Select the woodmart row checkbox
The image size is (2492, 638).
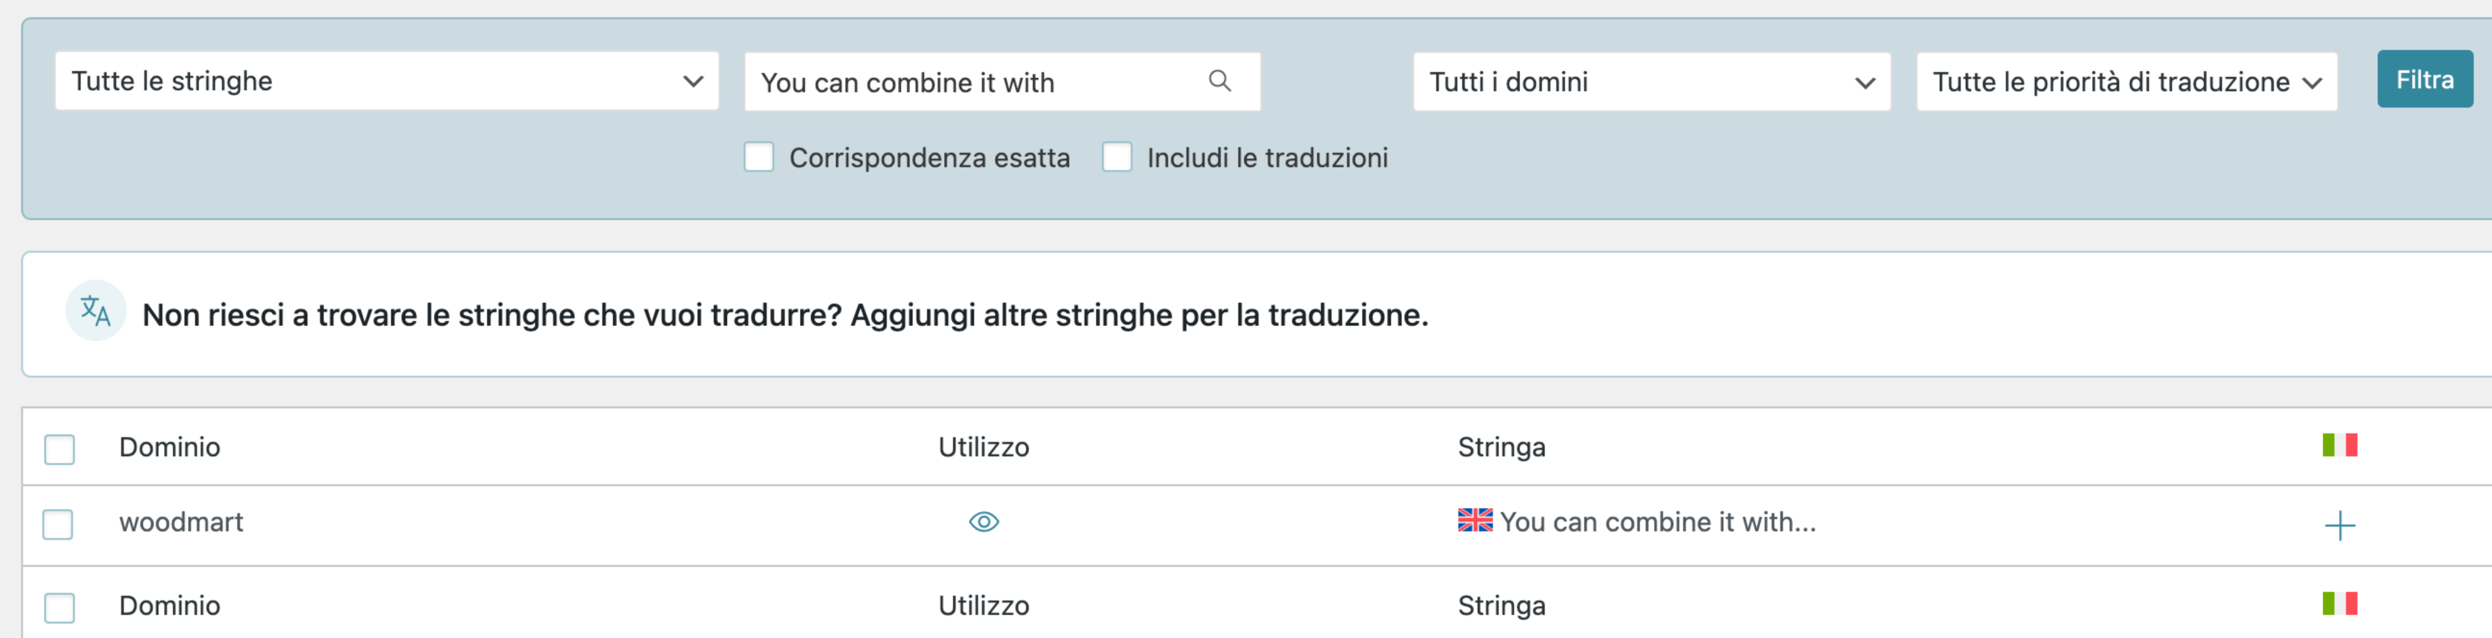tap(58, 524)
